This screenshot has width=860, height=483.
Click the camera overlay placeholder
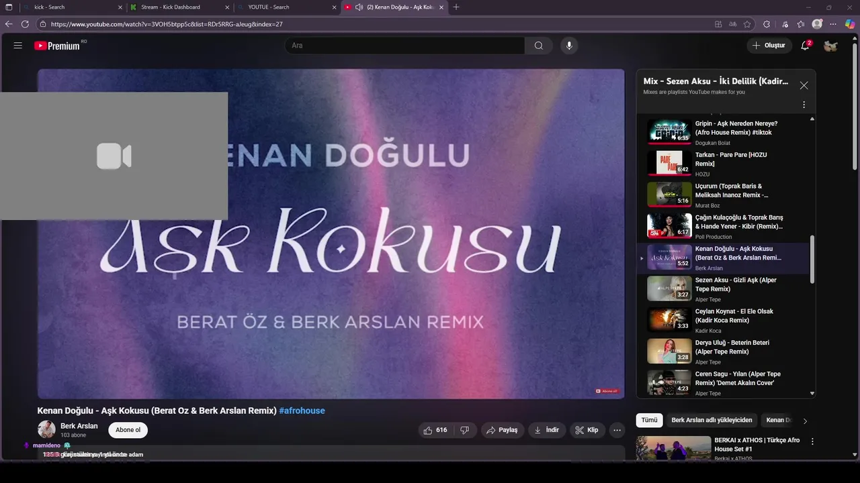click(x=114, y=156)
